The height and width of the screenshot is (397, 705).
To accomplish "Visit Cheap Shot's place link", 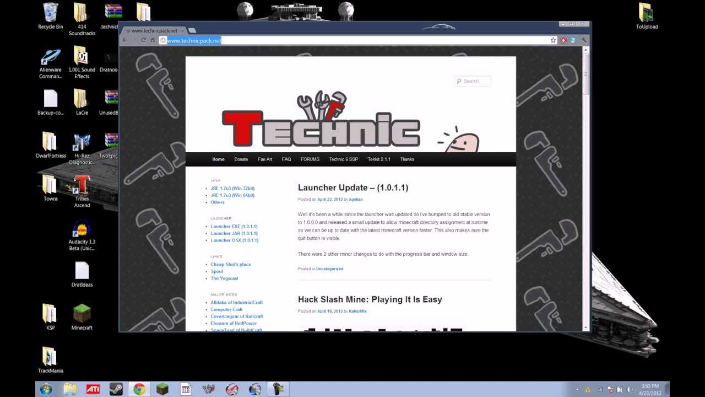I will point(231,265).
